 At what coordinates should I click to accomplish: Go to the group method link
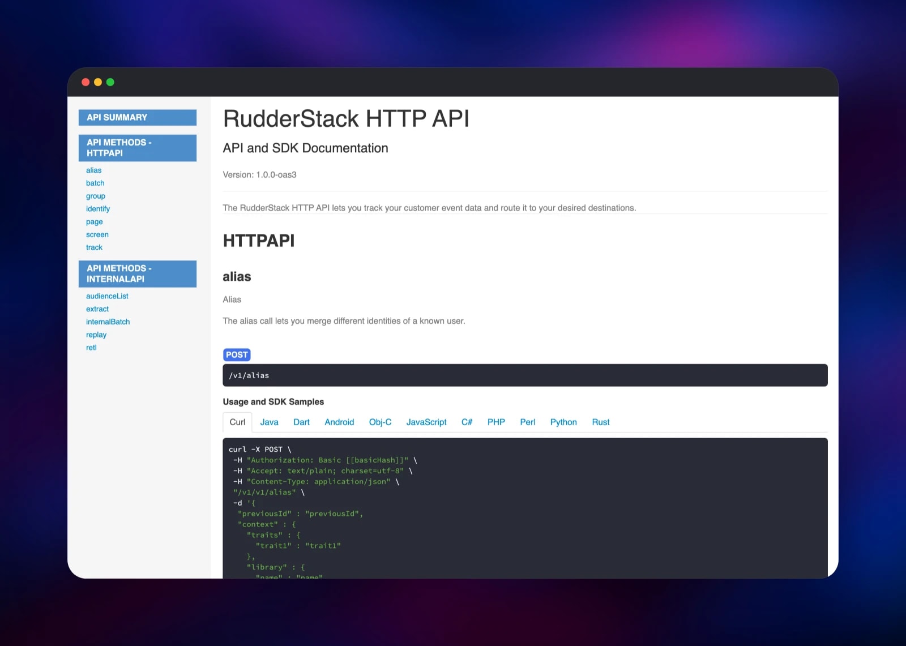click(x=96, y=196)
